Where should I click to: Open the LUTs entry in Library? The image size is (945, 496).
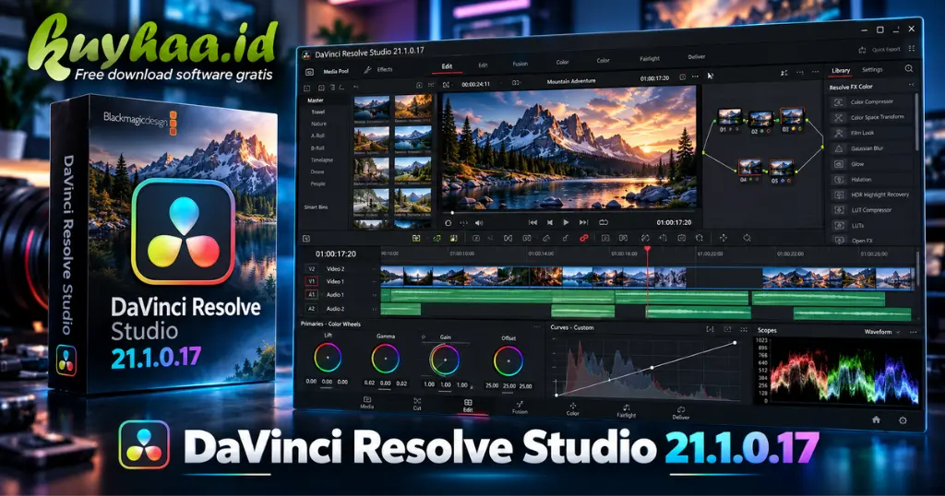click(872, 226)
